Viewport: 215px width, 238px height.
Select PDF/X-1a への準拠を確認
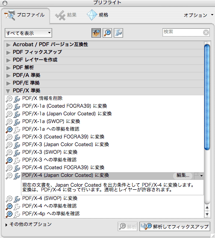point(51,129)
